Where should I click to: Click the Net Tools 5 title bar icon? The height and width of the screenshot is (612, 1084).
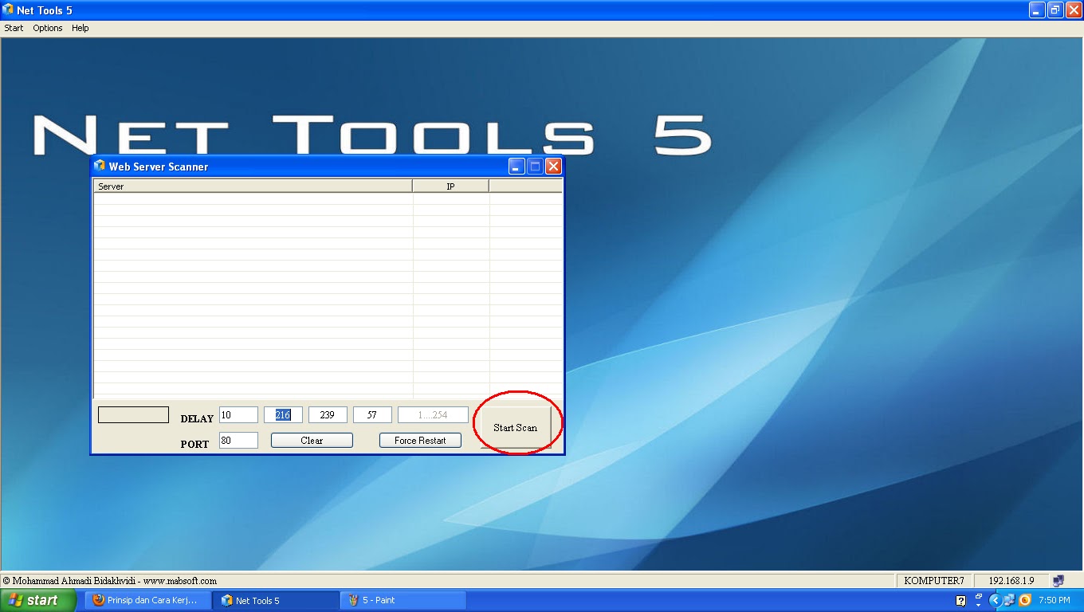click(x=8, y=10)
